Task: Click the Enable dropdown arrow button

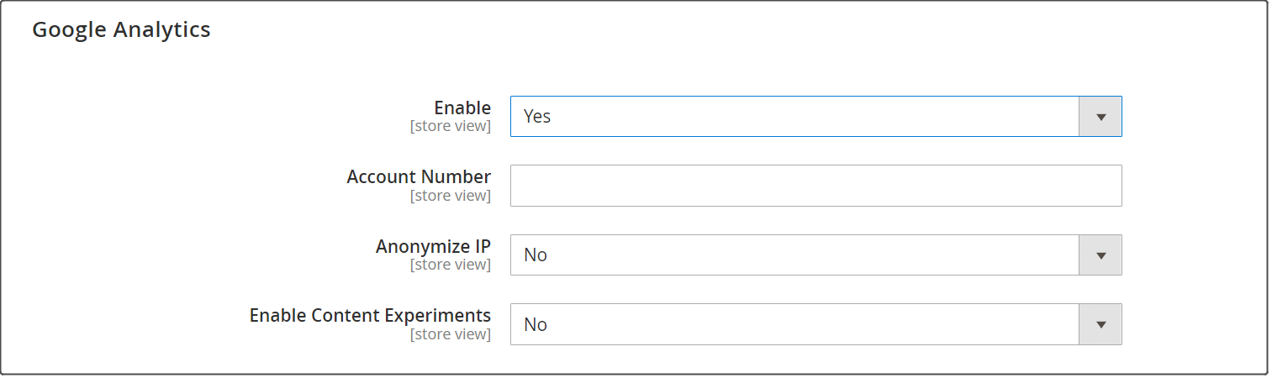Action: tap(1100, 117)
